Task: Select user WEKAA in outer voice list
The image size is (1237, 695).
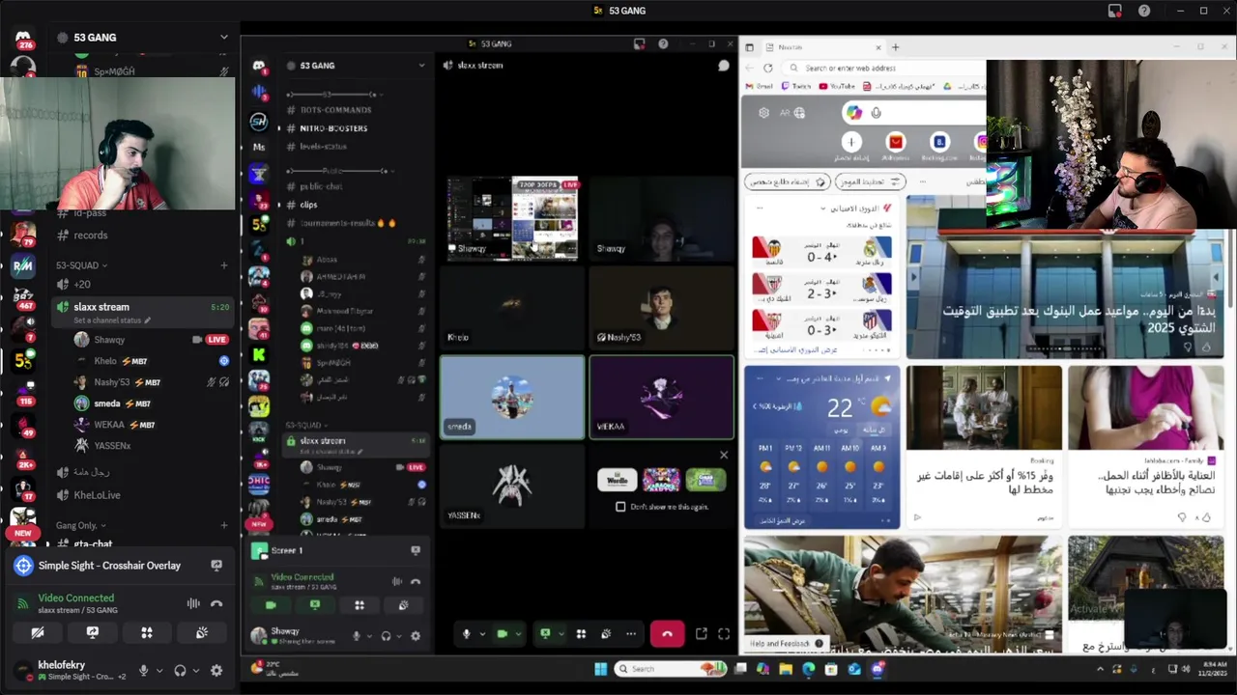Action: click(142, 425)
